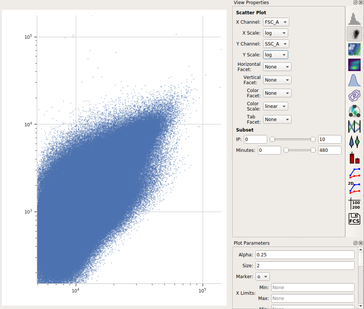Screen dimensions: 364x309
Task: Open the red Bar Chart view
Action: [354, 158]
